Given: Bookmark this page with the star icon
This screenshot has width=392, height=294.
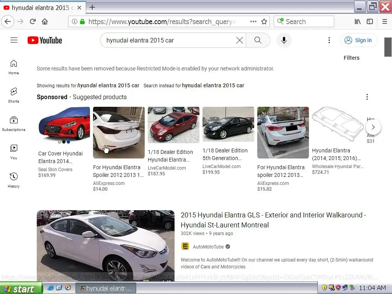Looking at the screenshot, I should pos(264,21).
